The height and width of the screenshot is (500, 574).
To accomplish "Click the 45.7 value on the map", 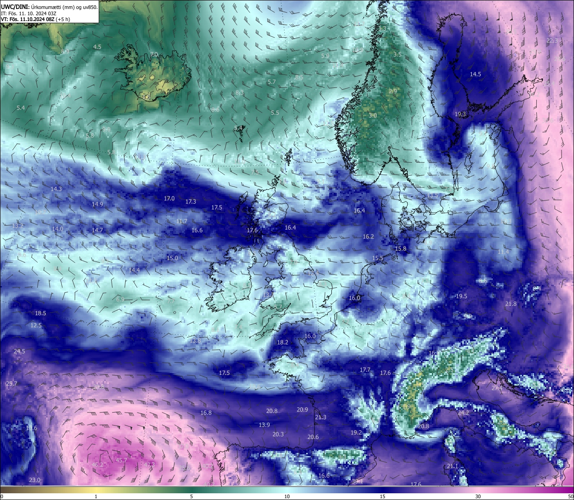I will click(x=122, y=460).
